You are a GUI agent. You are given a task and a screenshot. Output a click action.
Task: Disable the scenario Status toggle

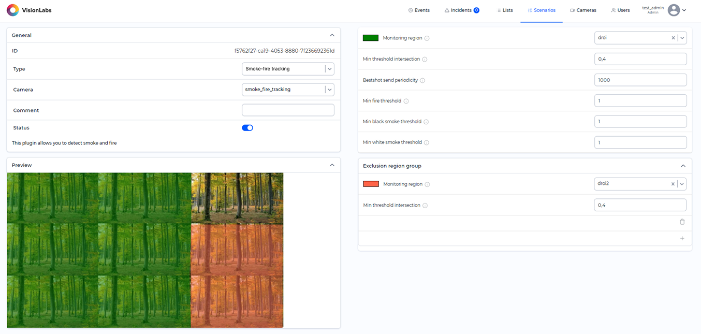tap(247, 127)
